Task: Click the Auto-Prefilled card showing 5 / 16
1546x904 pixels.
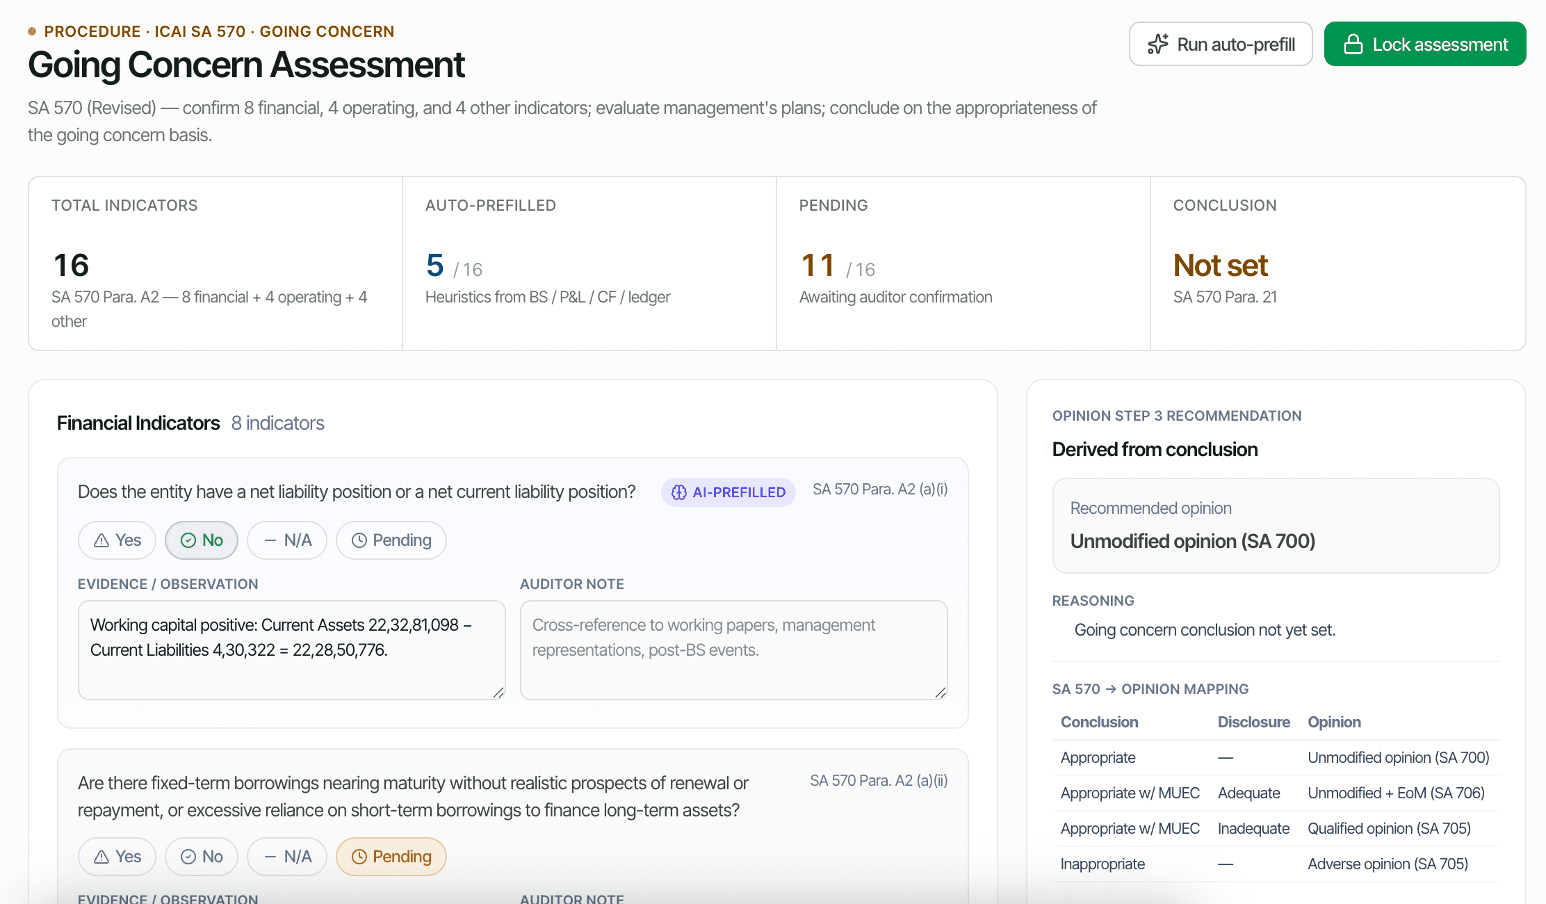Action: [x=589, y=264]
